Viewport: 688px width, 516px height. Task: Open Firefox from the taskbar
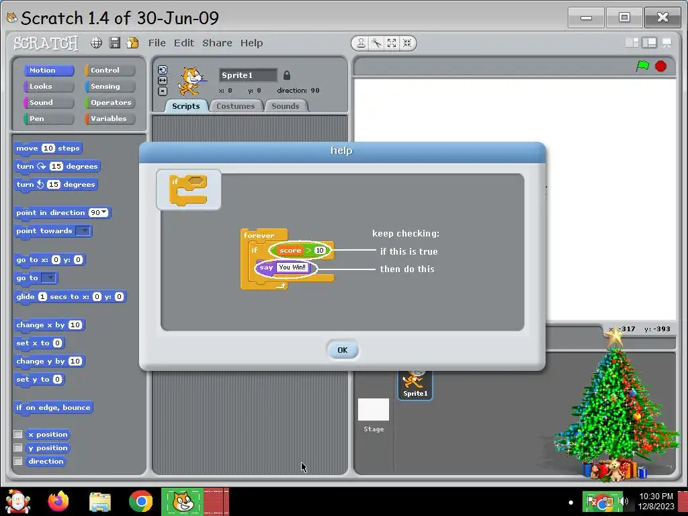pyautogui.click(x=58, y=501)
